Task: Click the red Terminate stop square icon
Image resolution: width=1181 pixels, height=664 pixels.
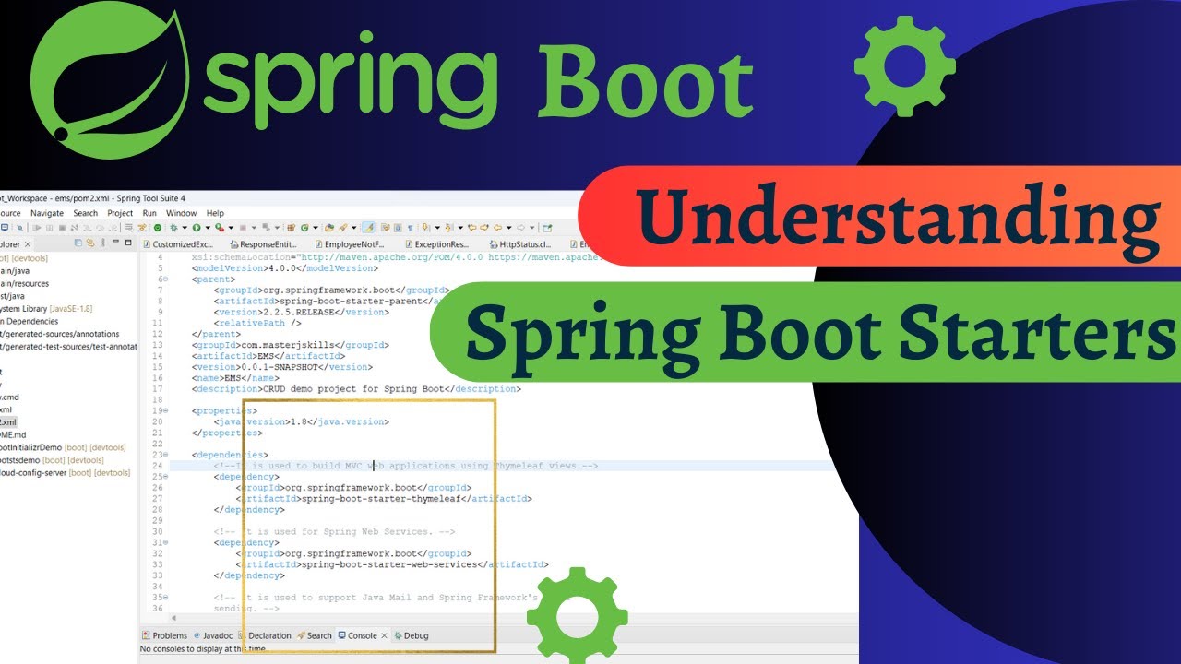Action: (x=243, y=227)
